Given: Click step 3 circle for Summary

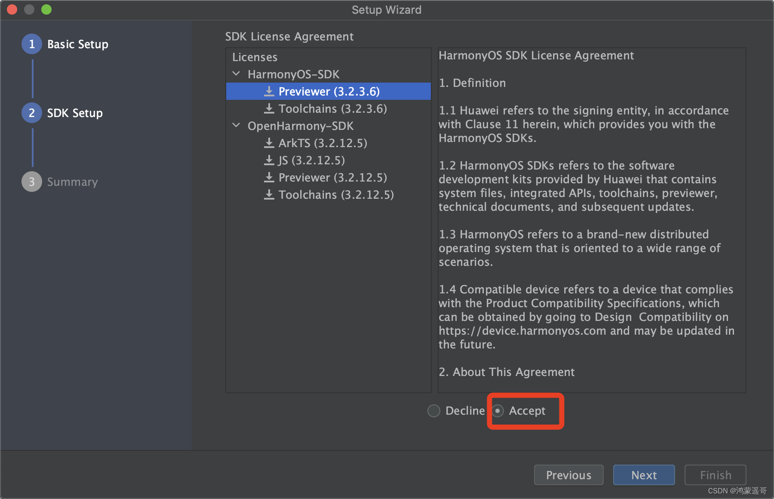Looking at the screenshot, I should point(32,182).
